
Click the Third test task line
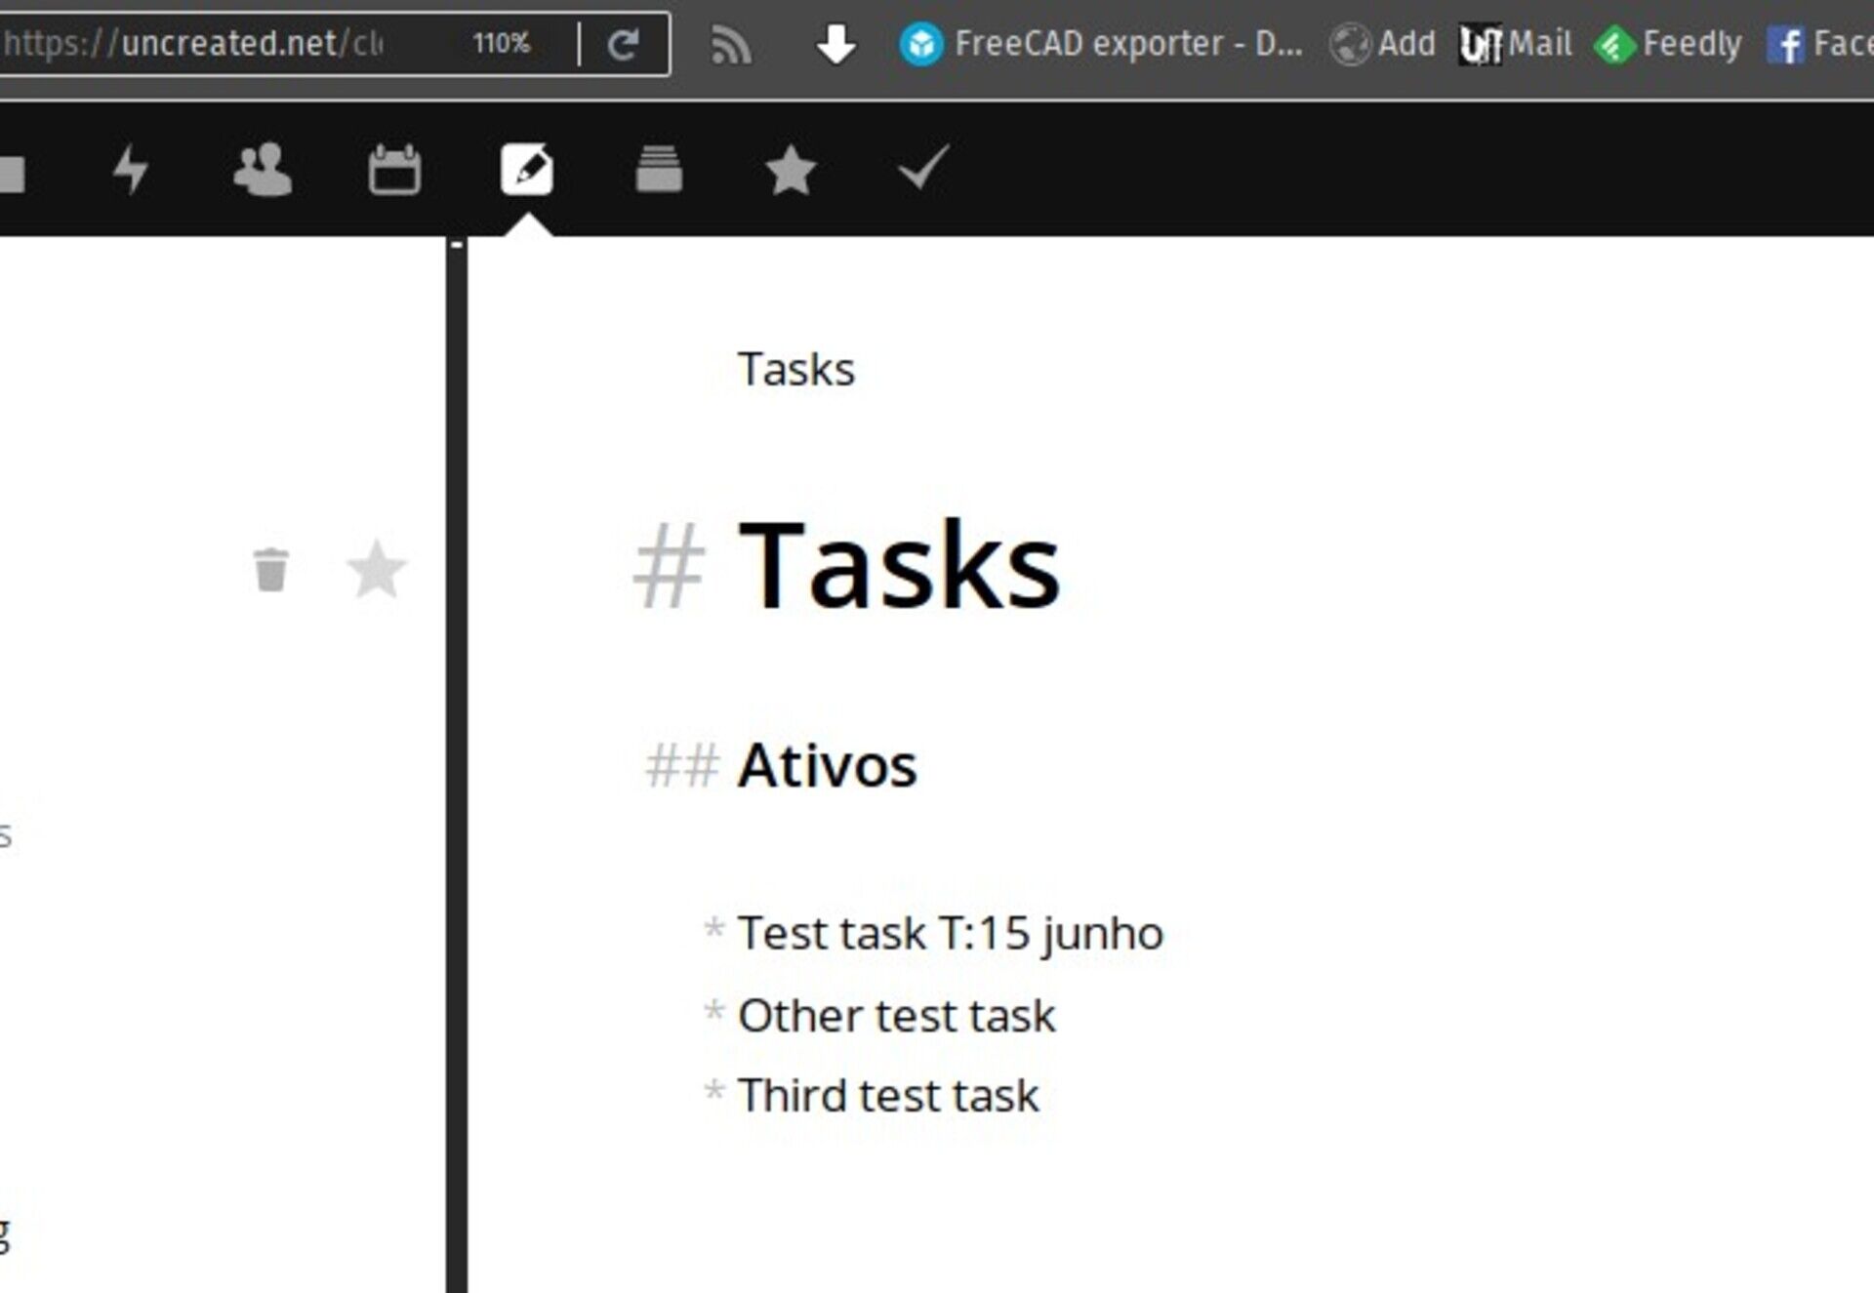click(x=887, y=1095)
